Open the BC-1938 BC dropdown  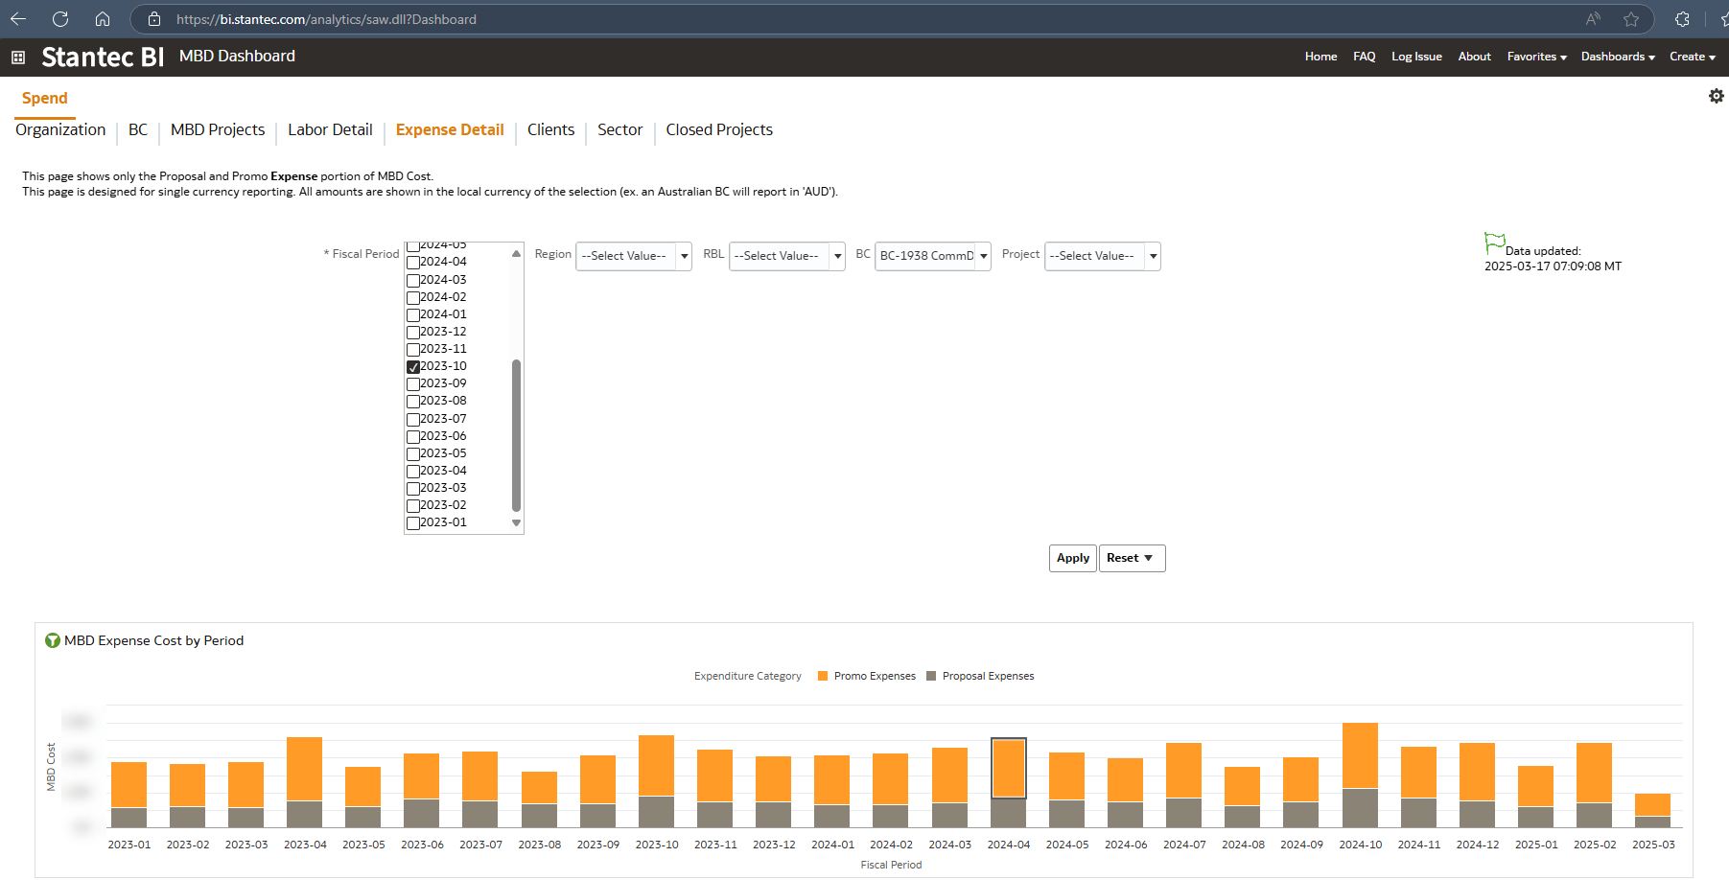pyautogui.click(x=933, y=256)
